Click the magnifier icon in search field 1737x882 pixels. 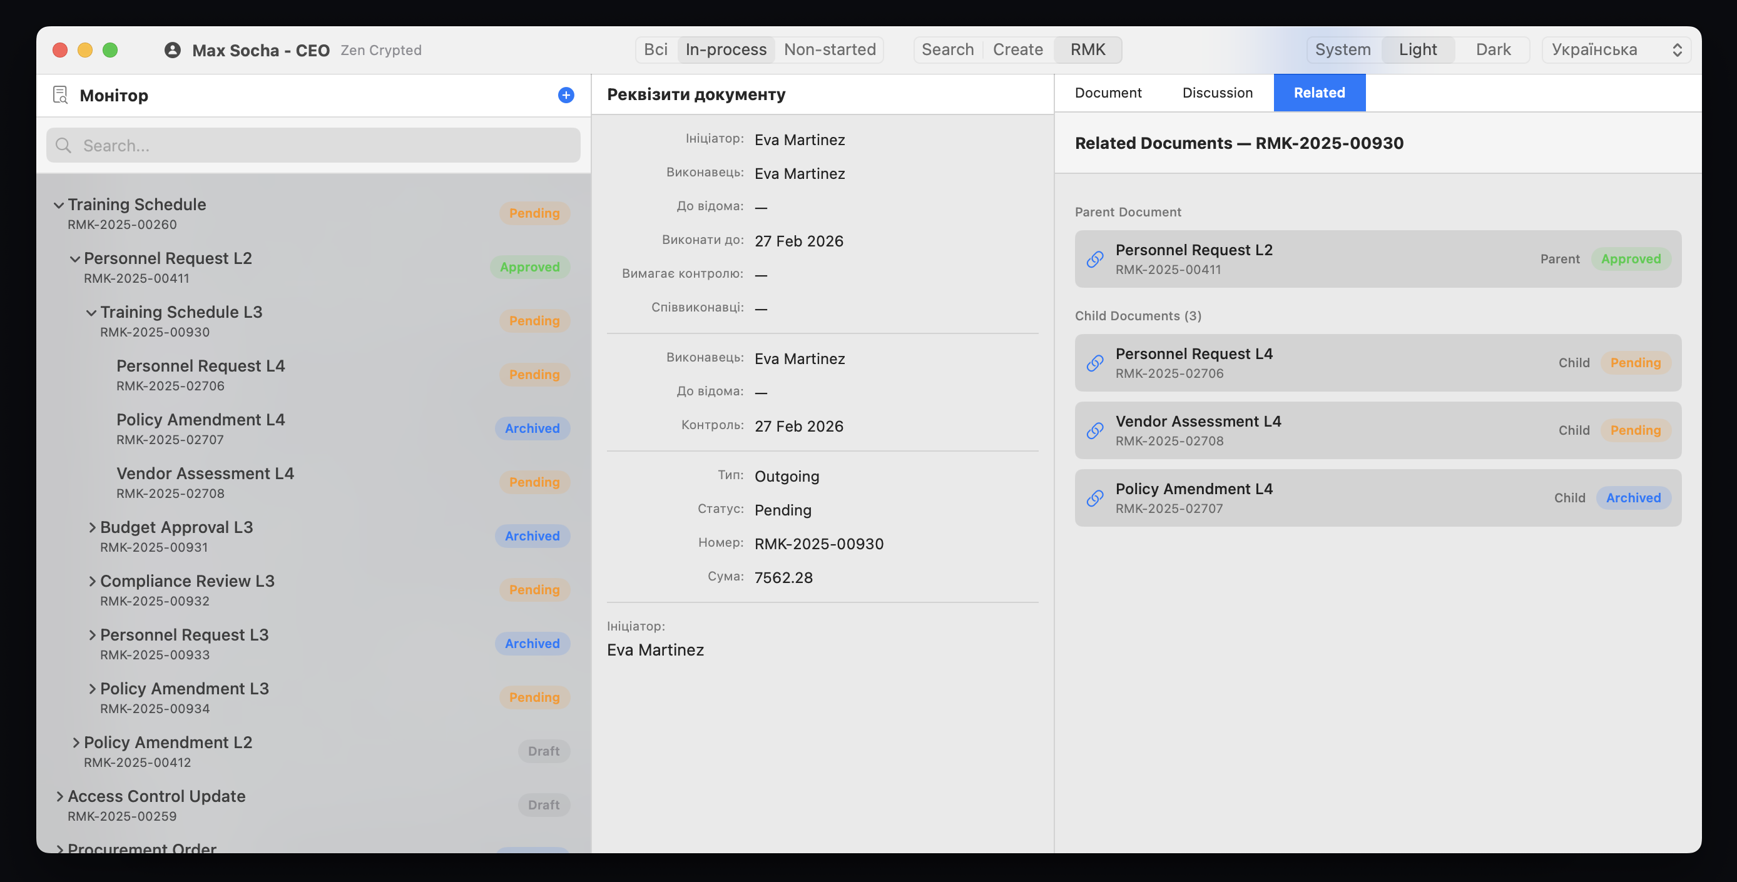tap(63, 146)
